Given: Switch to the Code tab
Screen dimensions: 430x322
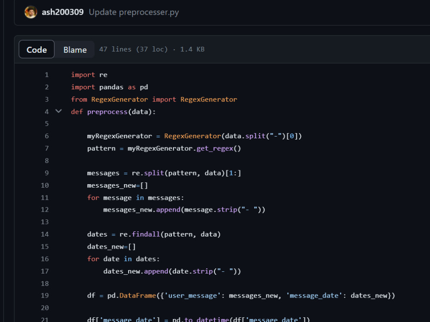Looking at the screenshot, I should (37, 49).
